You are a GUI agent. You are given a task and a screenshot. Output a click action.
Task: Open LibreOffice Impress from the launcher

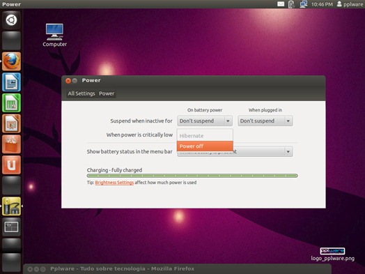click(x=11, y=123)
